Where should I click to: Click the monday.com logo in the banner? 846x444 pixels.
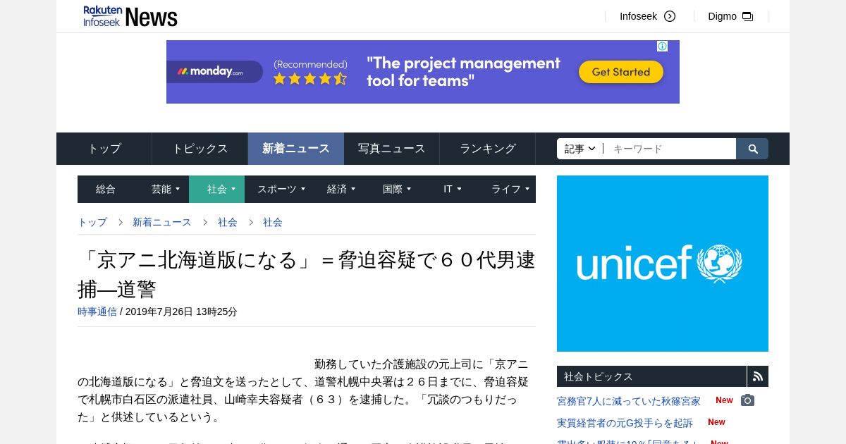coord(210,72)
